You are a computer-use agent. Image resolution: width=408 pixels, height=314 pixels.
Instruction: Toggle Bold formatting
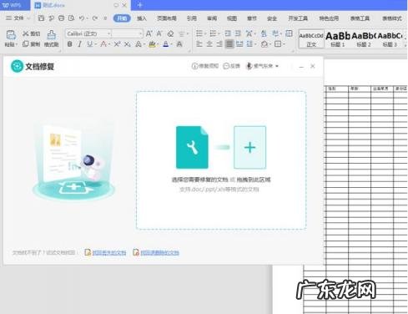[x=70, y=44]
